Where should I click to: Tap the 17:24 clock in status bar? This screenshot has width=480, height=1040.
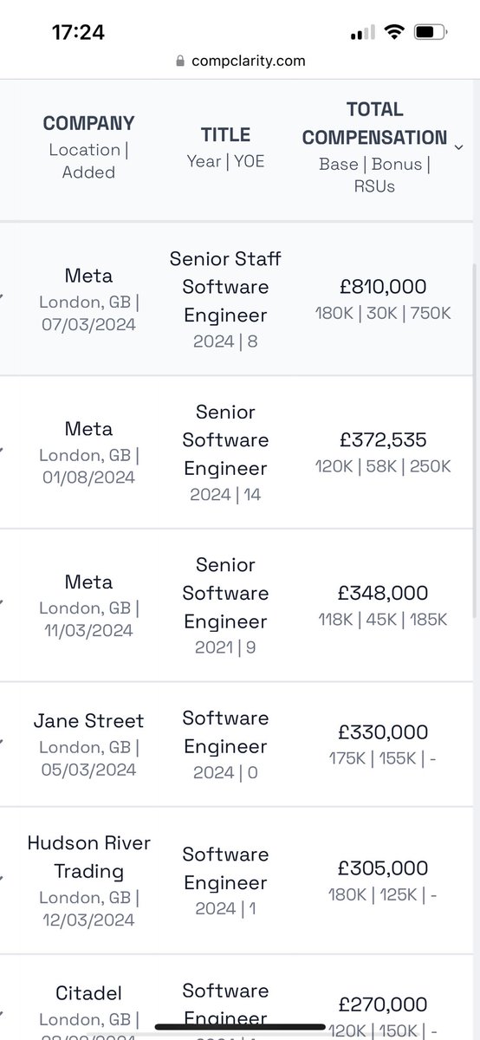78,33
